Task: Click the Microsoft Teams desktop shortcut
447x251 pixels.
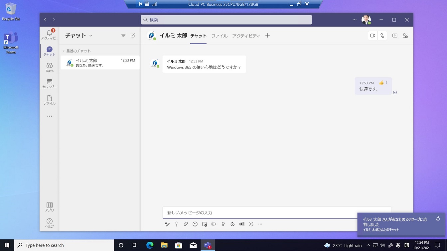Action: (x=11, y=43)
